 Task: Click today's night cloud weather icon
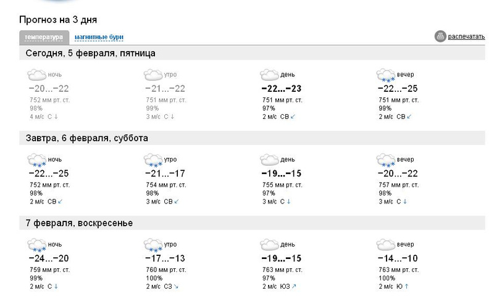tap(37, 75)
